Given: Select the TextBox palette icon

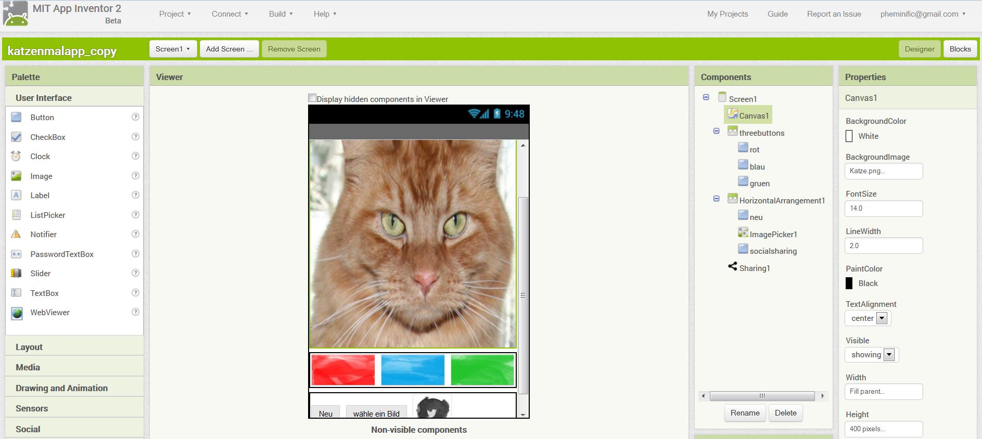Looking at the screenshot, I should coord(16,293).
